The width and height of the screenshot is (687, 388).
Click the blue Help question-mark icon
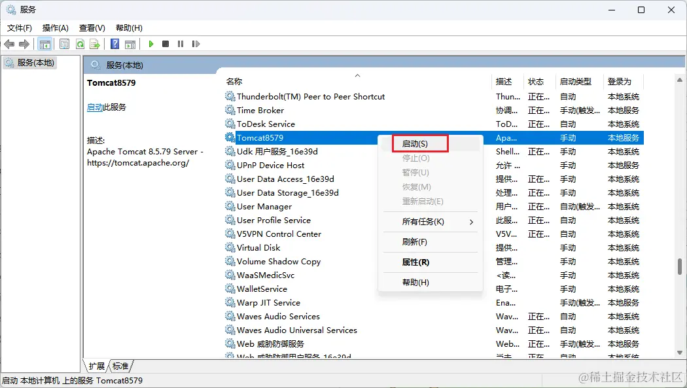click(x=114, y=44)
